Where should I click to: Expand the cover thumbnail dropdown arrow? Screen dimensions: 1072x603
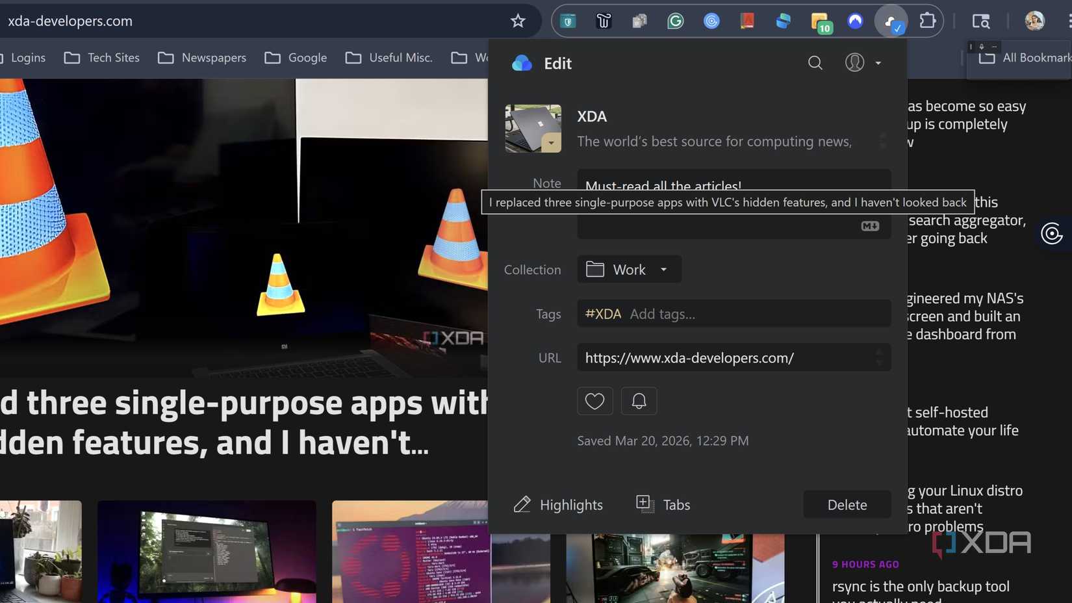pos(552,142)
